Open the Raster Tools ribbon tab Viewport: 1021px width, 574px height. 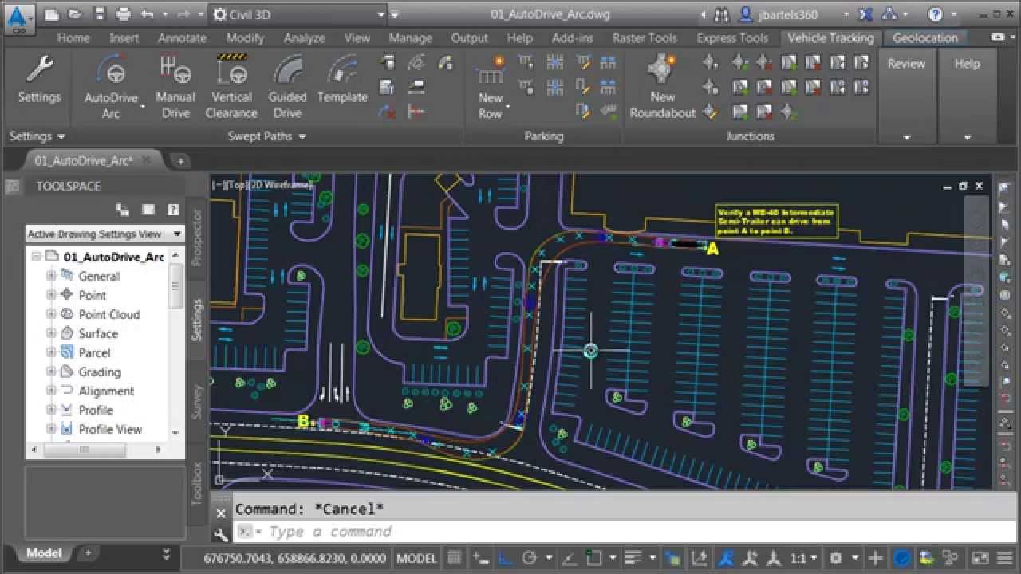pos(645,37)
